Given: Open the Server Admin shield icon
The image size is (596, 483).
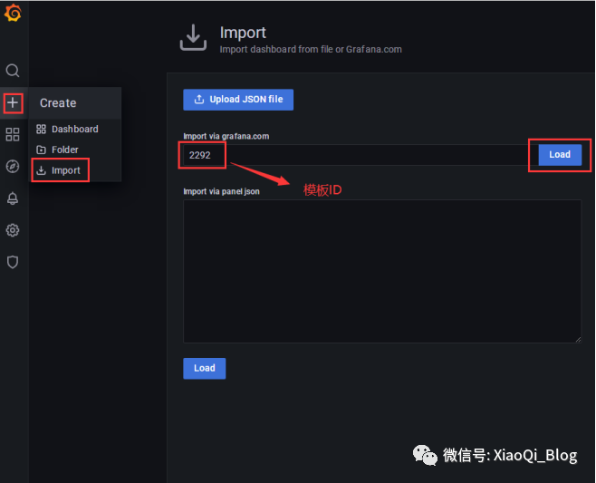Looking at the screenshot, I should tap(13, 262).
